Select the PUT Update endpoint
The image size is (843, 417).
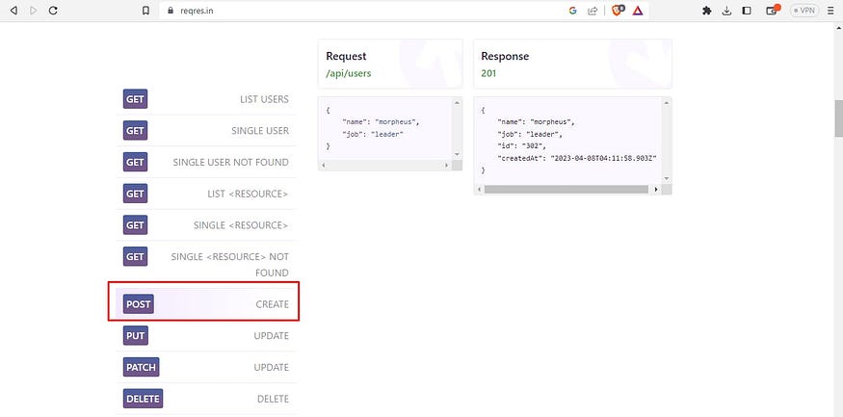[206, 336]
